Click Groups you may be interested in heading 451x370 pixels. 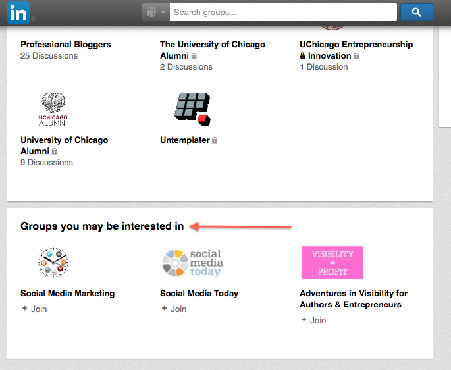102,226
